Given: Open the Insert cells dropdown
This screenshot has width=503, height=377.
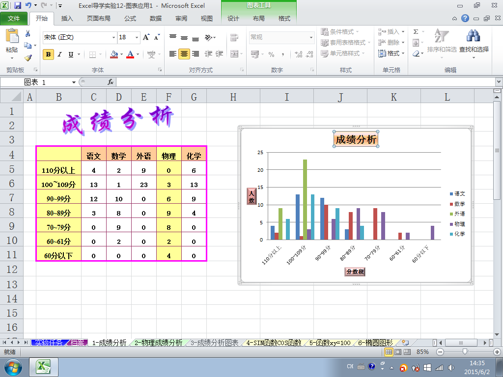Looking at the screenshot, I should click(403, 32).
